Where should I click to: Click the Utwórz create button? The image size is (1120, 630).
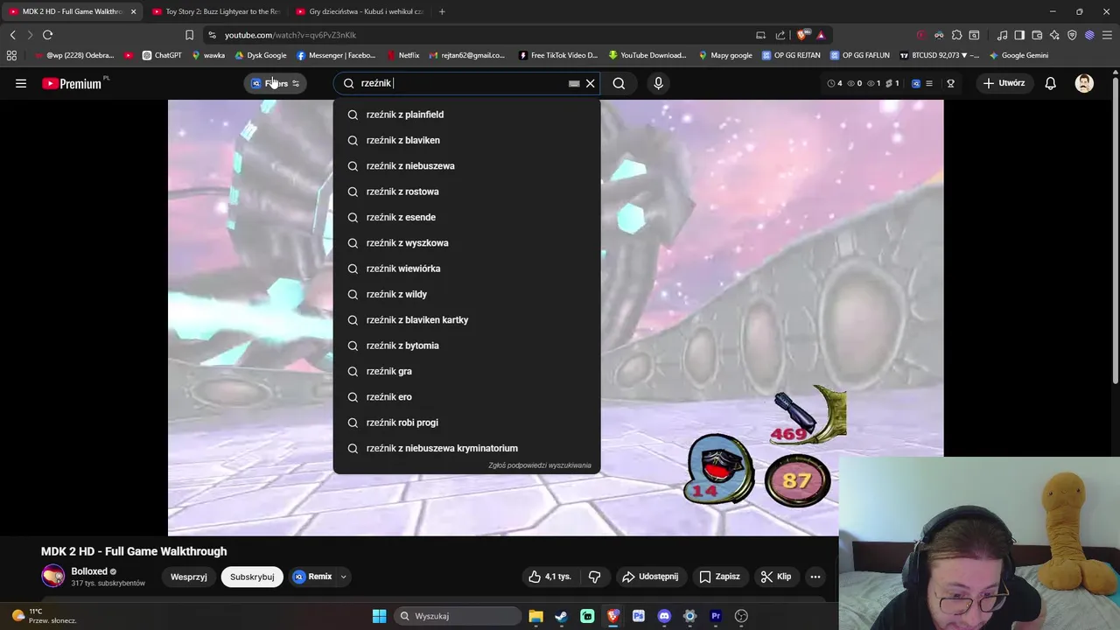point(1004,83)
